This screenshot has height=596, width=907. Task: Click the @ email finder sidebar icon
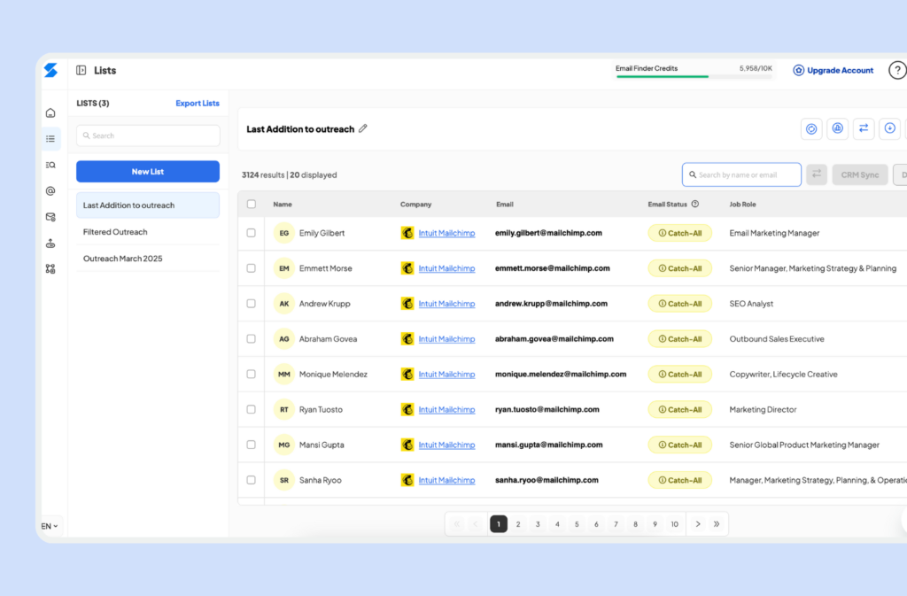click(50, 190)
